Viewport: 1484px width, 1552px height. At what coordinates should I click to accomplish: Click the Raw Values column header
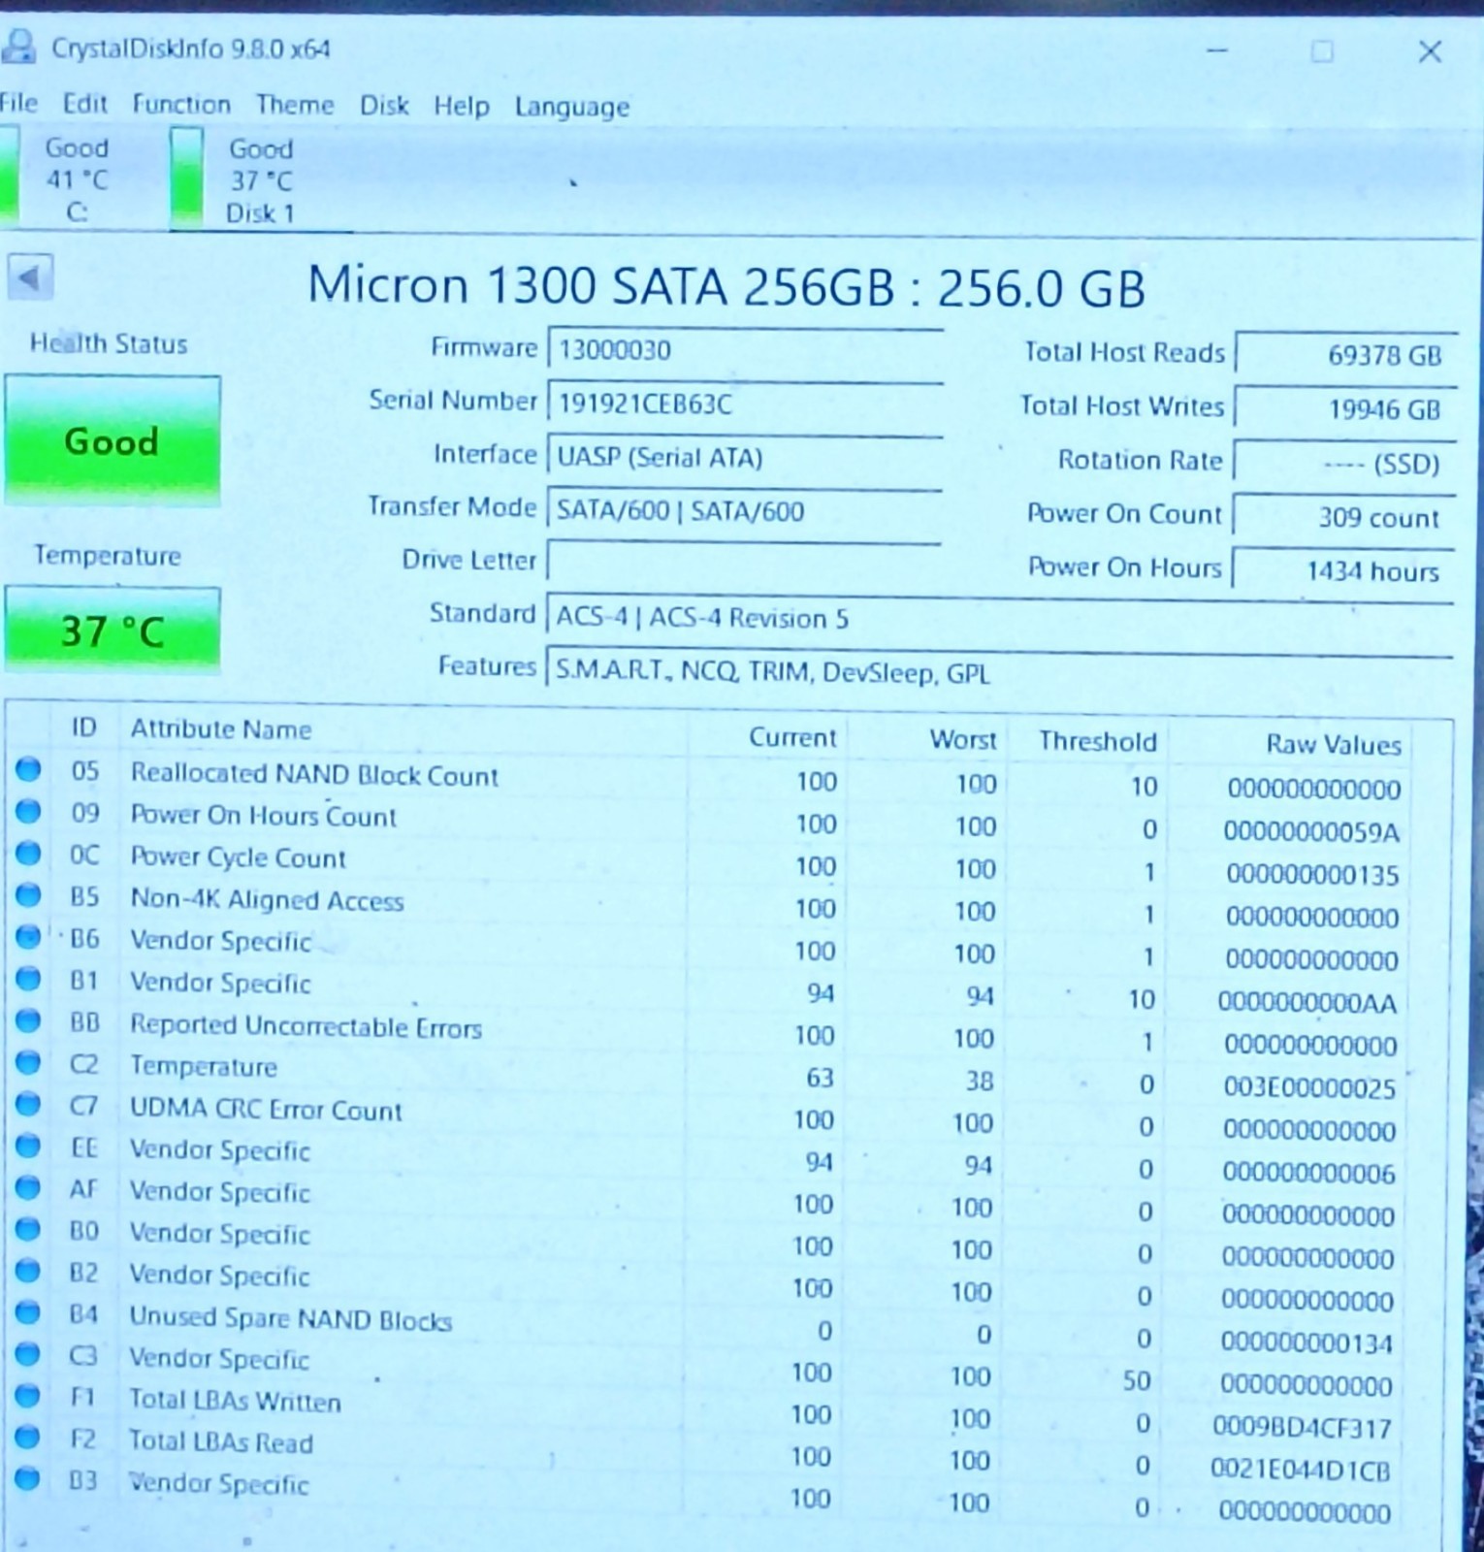tap(1334, 745)
